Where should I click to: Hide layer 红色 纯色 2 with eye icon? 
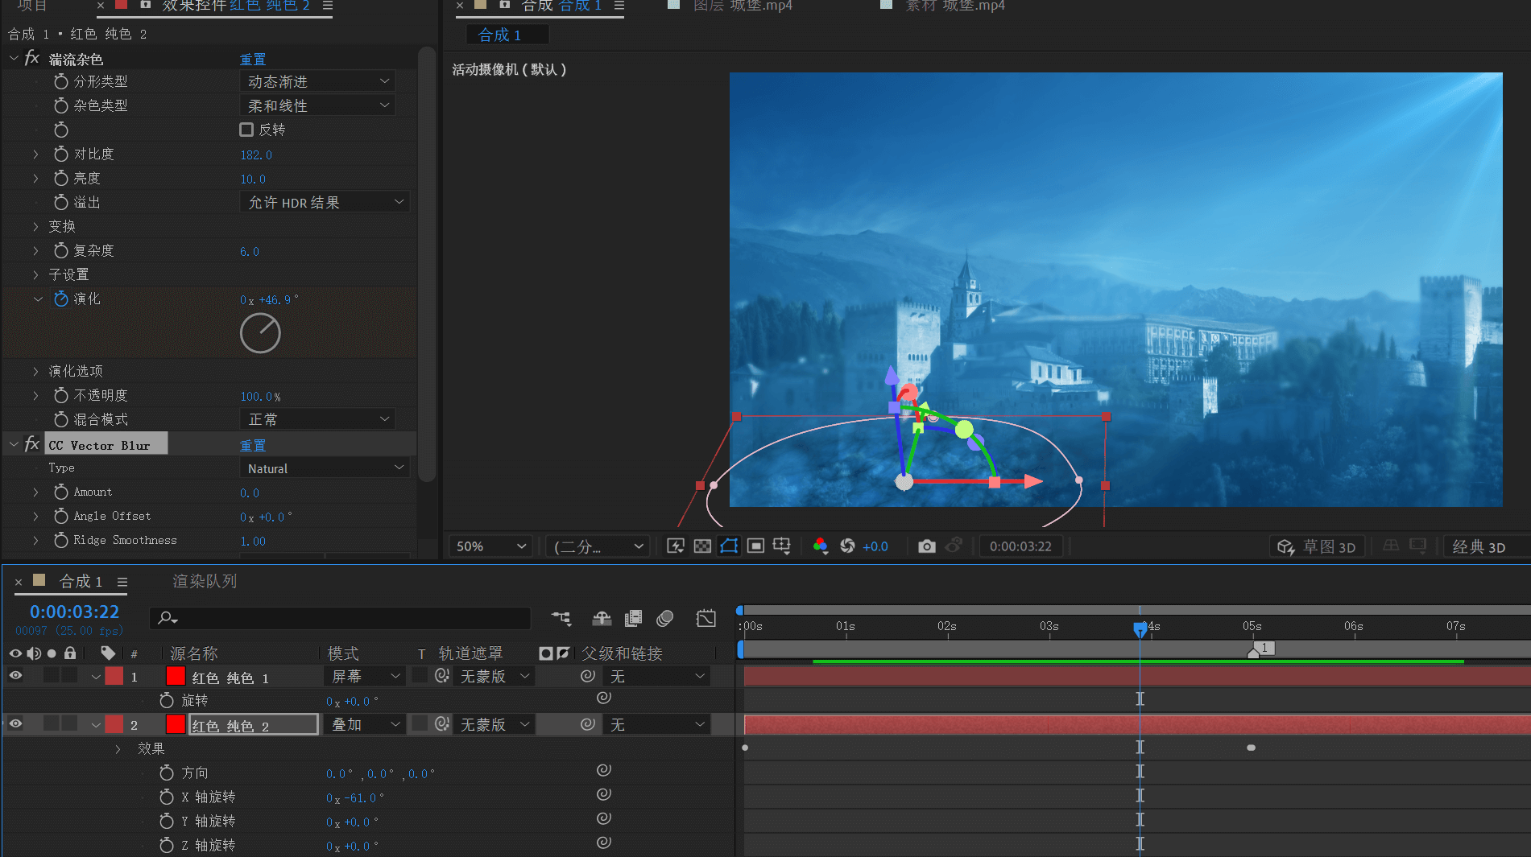tap(15, 724)
